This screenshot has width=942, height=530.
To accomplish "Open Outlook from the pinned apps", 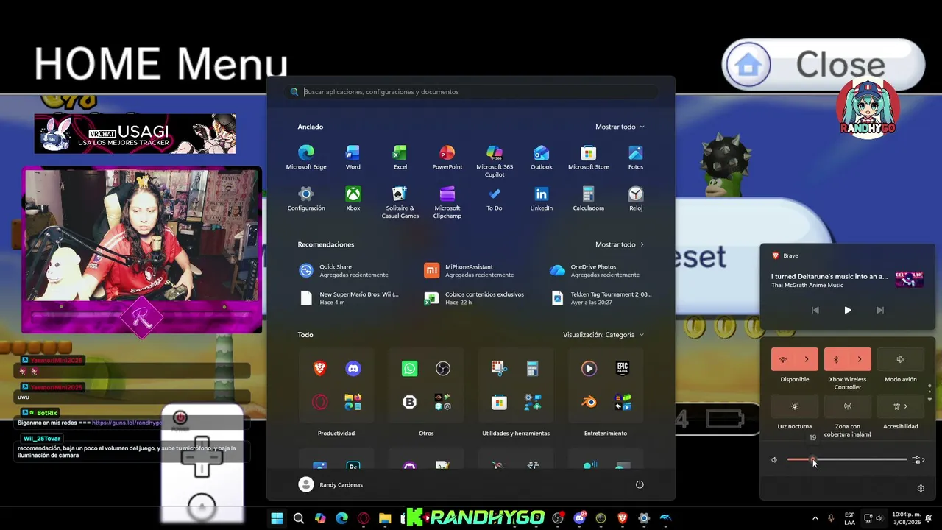I will (x=542, y=158).
